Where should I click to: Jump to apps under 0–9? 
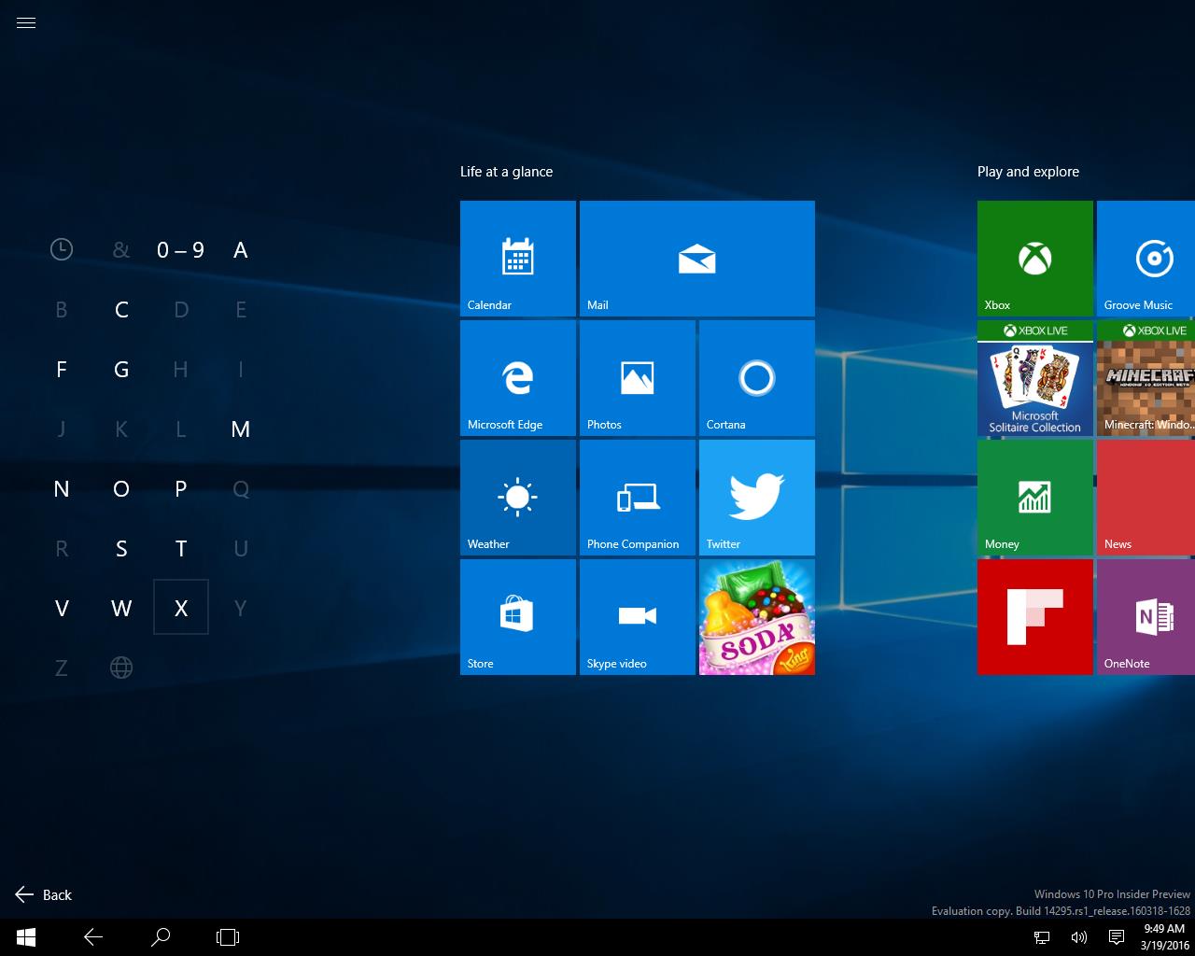(x=181, y=249)
